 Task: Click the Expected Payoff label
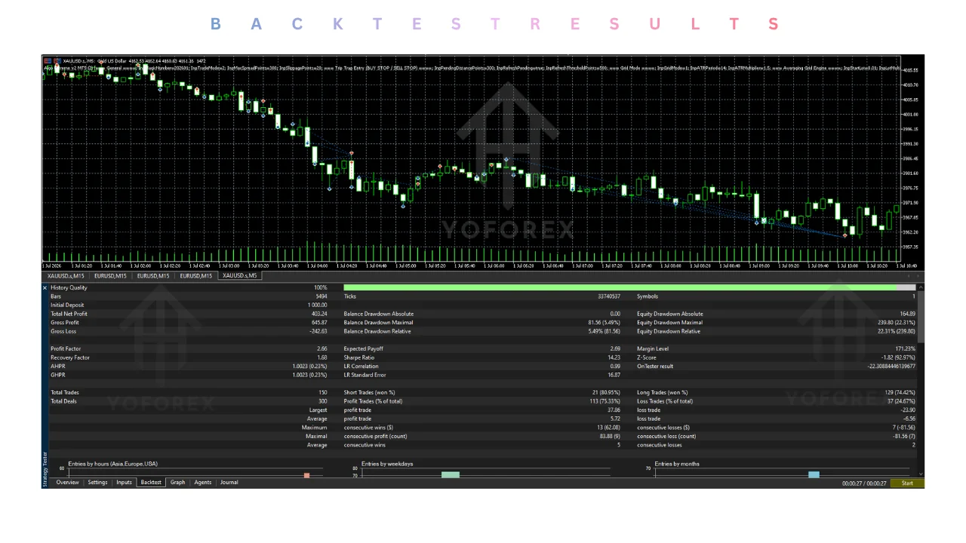[364, 349]
